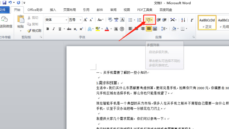Screen dimensions: 229x129
Task: Open the font size dropdown 五号
Action: coord(75,20)
